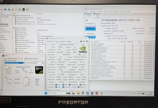
Task: Click the red AIDA64 taskbar icon
Action: (x=97, y=93)
